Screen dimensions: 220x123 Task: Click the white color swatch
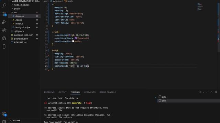[x=73, y=41]
